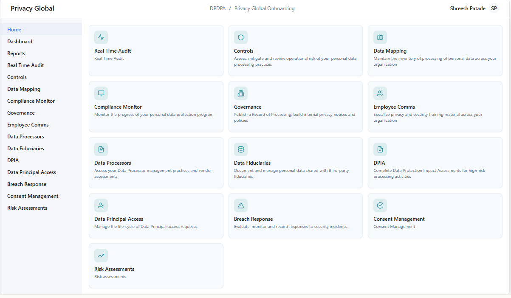Viewport: 511px width, 298px height.
Task: Click the Consent Management checkmark icon
Action: pyautogui.click(x=380, y=205)
